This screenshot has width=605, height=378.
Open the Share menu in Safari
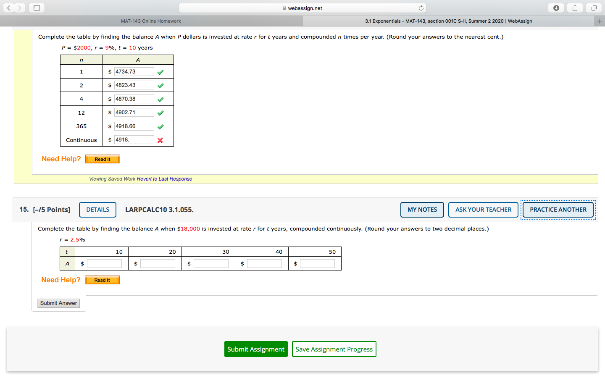pyautogui.click(x=574, y=8)
